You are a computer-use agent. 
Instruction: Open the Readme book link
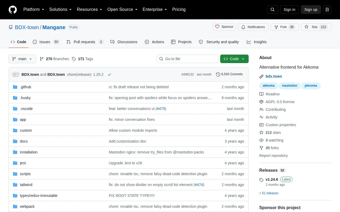[269, 94]
